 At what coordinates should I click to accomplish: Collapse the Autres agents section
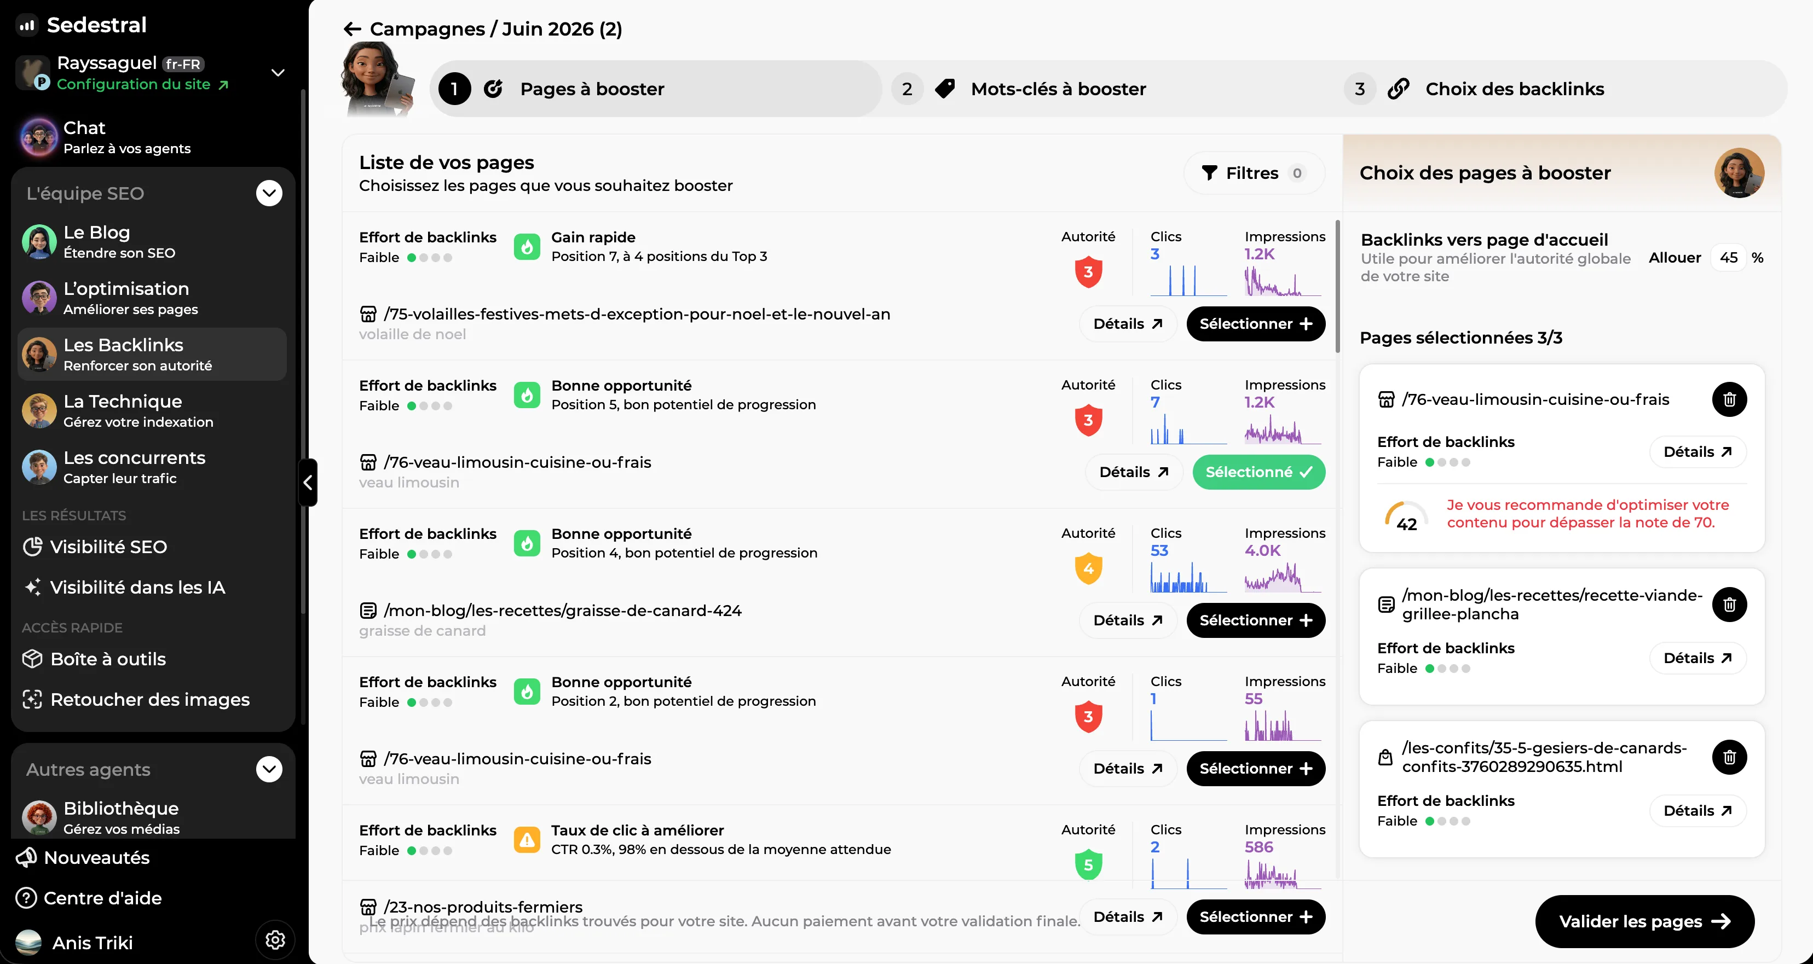pos(269,770)
